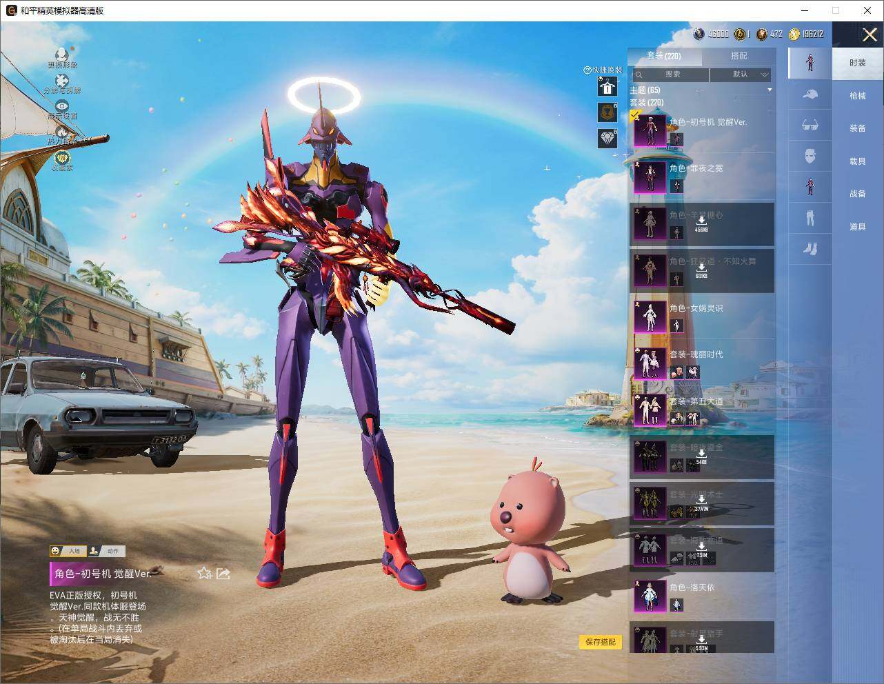Select the locked diamond quick-change slot
884x684 pixels.
tap(607, 139)
